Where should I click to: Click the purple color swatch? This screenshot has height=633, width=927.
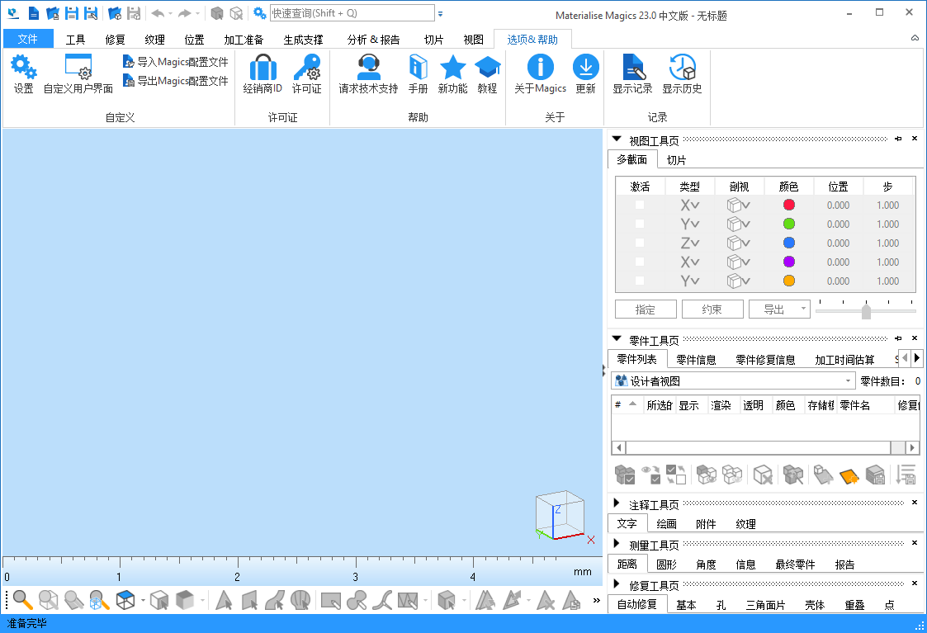click(788, 262)
